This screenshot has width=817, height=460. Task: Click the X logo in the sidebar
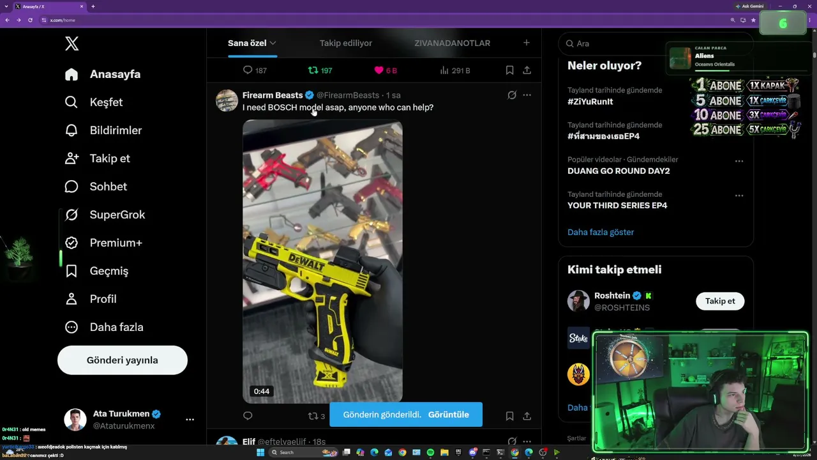(x=72, y=43)
